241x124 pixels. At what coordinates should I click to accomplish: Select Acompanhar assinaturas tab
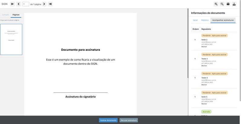coord(223,20)
